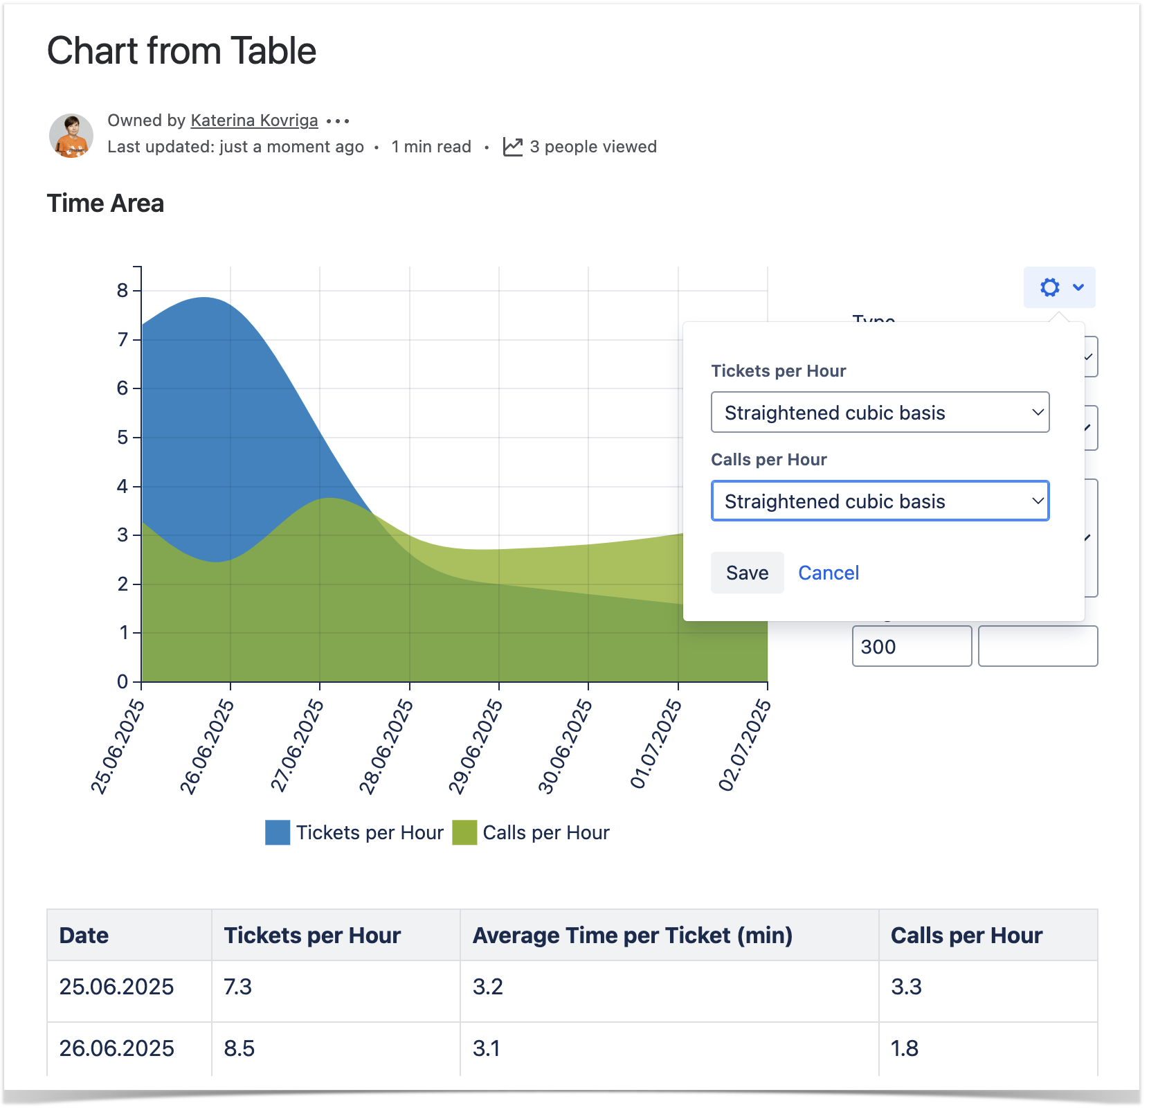The width and height of the screenshot is (1149, 1110).
Task: Click the gear settings icon
Action: [1049, 287]
